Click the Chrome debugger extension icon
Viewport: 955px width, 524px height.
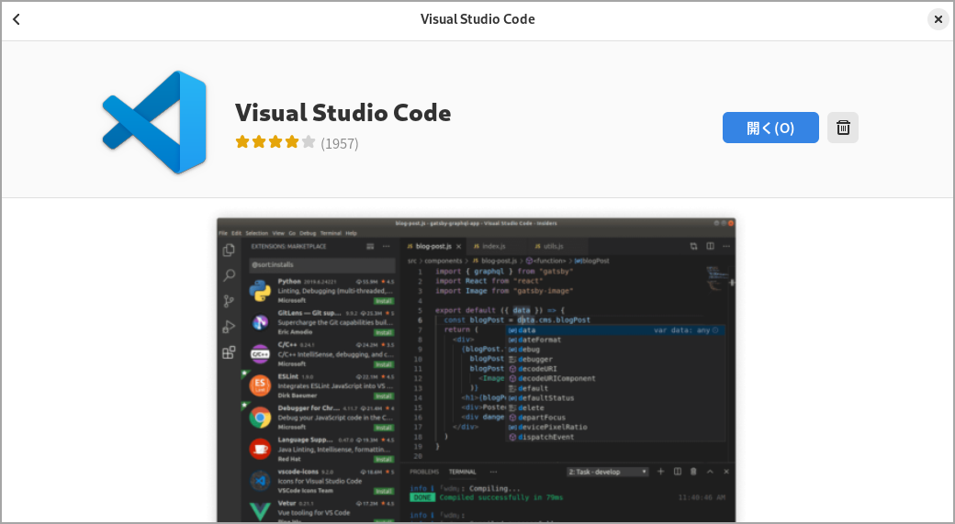[260, 418]
